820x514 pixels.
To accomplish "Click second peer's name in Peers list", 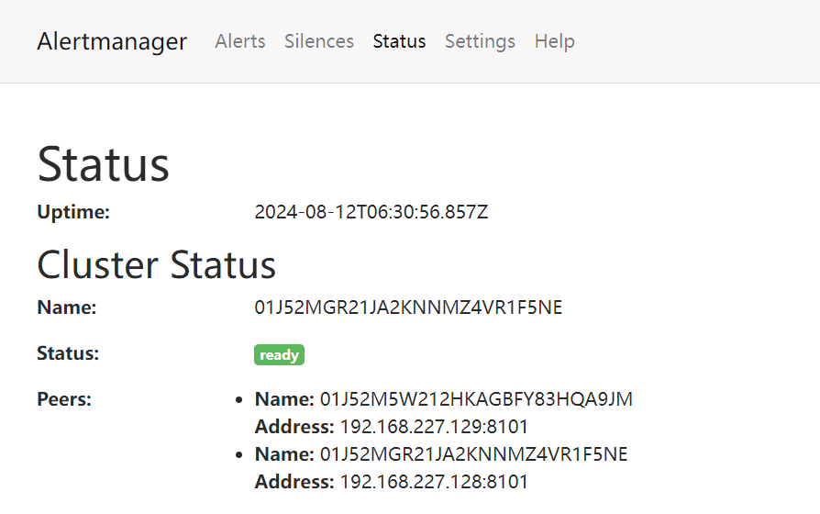I will click(473, 454).
